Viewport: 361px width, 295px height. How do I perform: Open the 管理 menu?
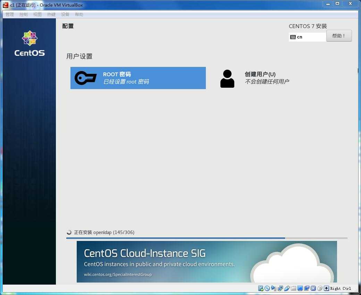10,14
